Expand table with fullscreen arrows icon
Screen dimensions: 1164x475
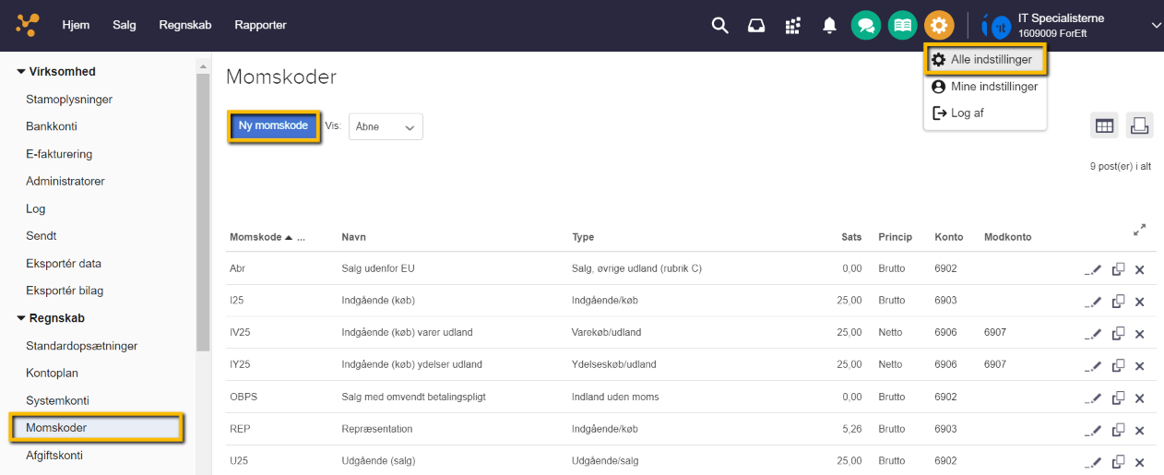pyautogui.click(x=1139, y=230)
